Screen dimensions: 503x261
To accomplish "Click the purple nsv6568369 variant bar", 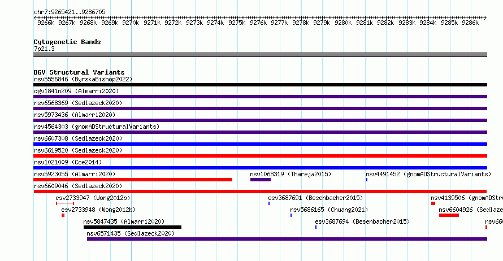I will coord(260,108).
